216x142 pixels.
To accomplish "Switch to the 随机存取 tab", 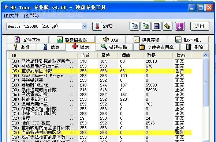I will pos(146,40).
